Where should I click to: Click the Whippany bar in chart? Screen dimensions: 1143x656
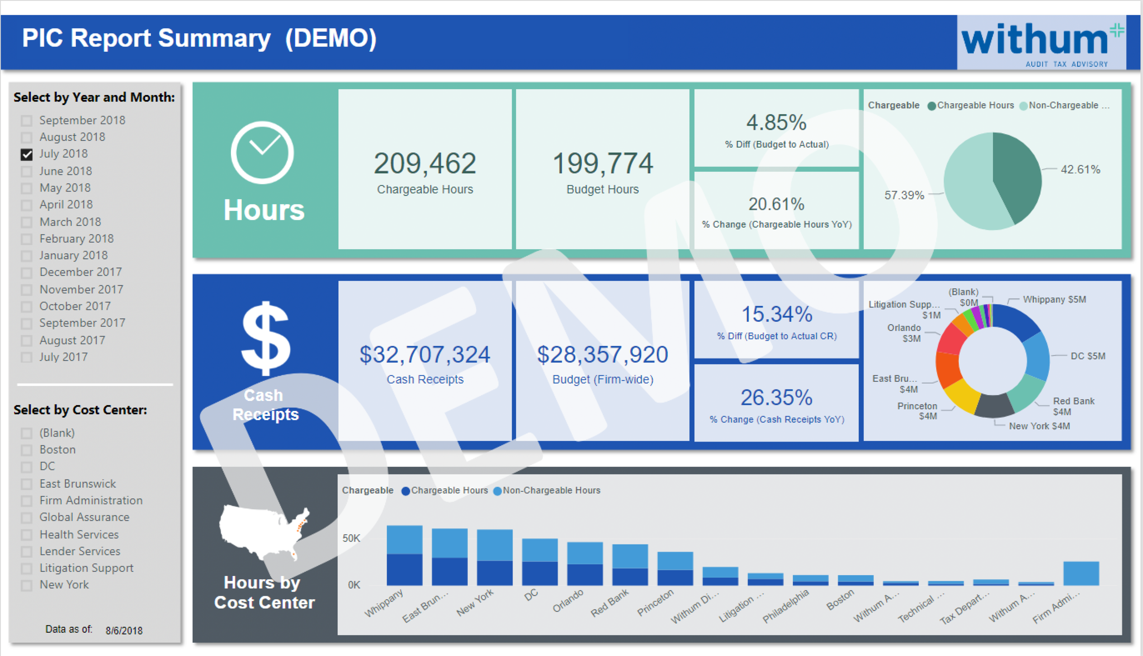point(404,555)
